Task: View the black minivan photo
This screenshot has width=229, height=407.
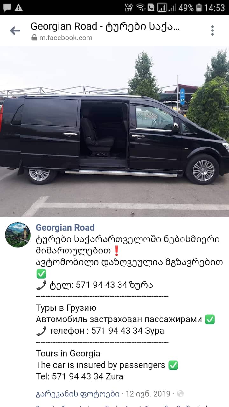Action: pos(114,132)
